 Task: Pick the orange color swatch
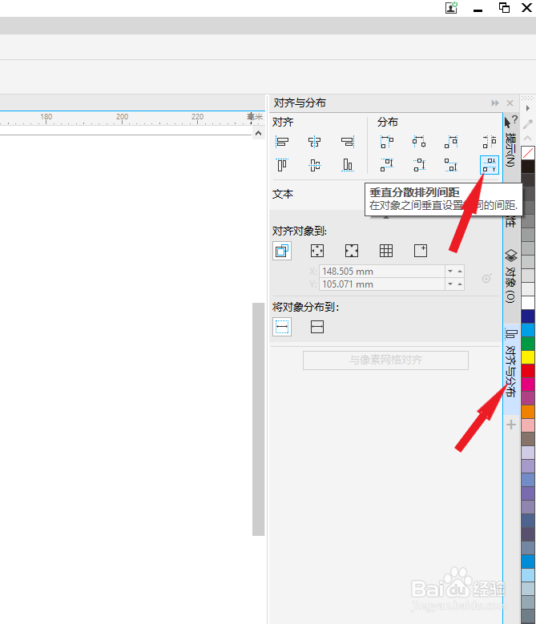[528, 412]
